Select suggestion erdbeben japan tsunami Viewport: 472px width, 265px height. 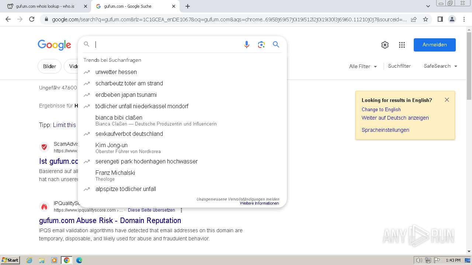pos(182,95)
